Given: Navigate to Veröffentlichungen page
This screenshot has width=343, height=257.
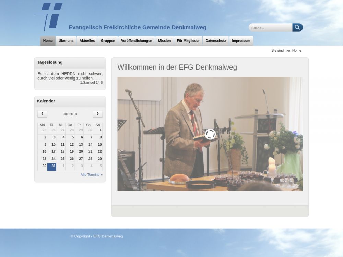Looking at the screenshot, I should click(x=137, y=41).
